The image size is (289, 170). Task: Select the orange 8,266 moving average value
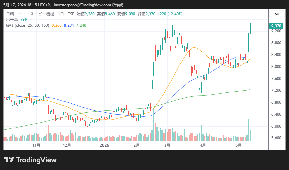point(56,25)
